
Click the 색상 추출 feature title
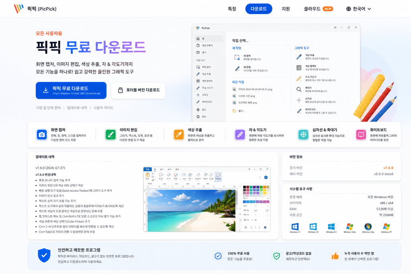tap(195, 130)
